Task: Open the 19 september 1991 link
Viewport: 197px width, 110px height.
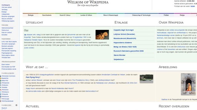Action: pyautogui.click(x=79, y=37)
